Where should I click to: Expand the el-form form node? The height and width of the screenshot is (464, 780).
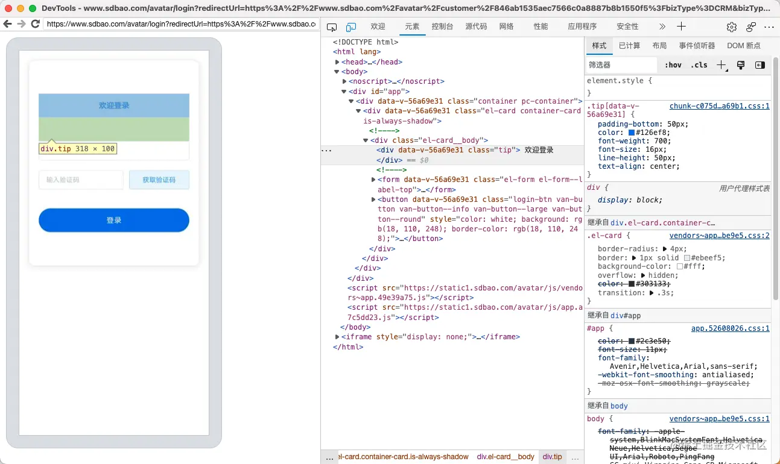click(373, 180)
